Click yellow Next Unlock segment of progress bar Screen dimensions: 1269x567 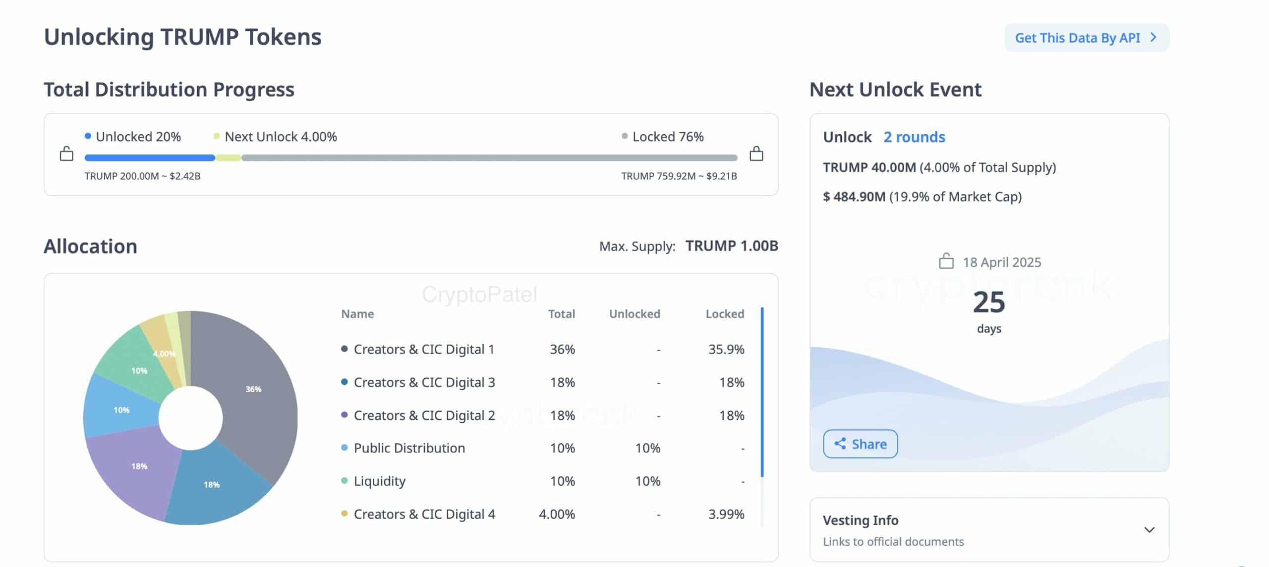point(228,158)
